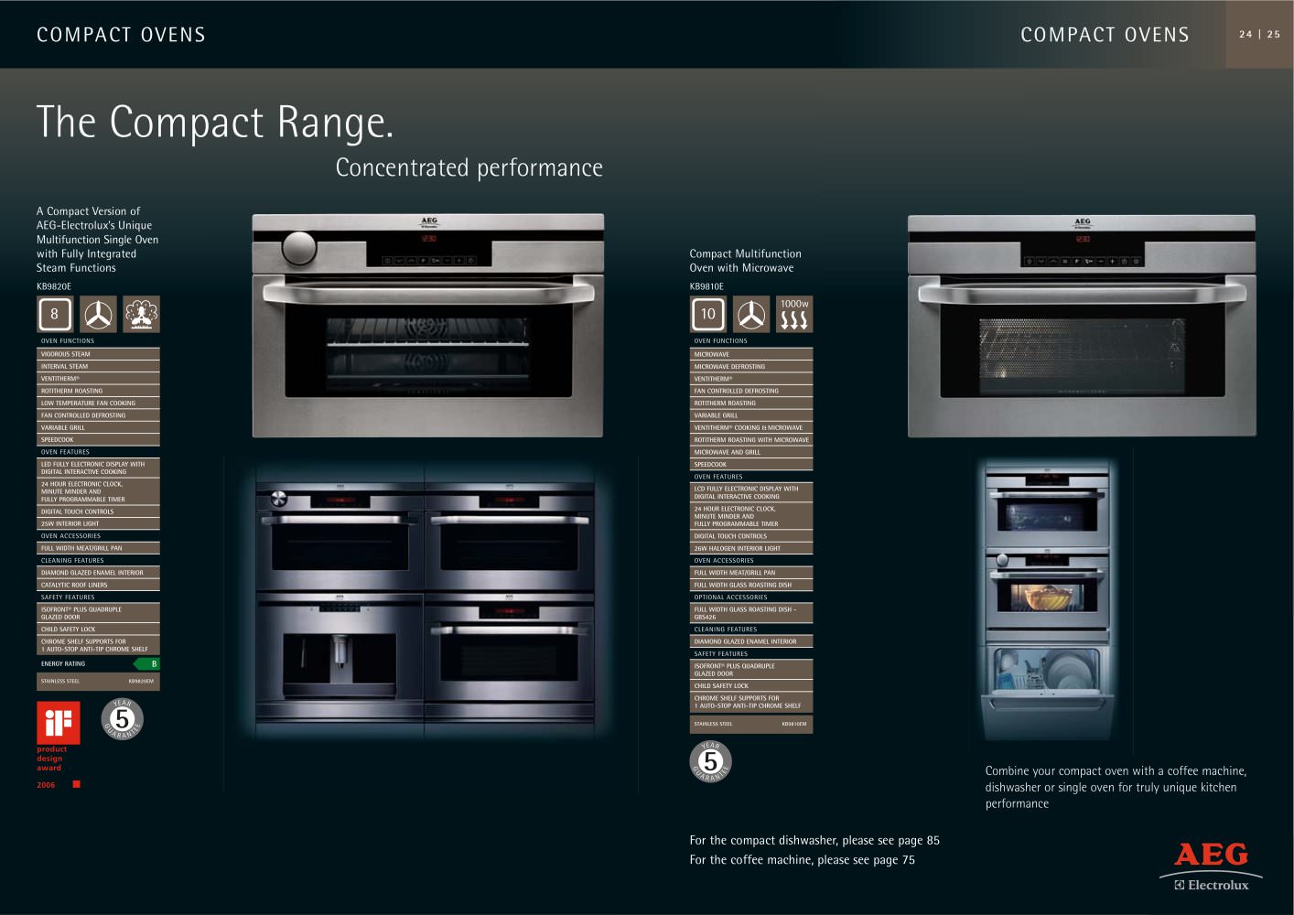This screenshot has width=1294, height=915.
Task: Click the 'LOW TEMPERATURE FAN COOKING' row
Action: (x=98, y=403)
